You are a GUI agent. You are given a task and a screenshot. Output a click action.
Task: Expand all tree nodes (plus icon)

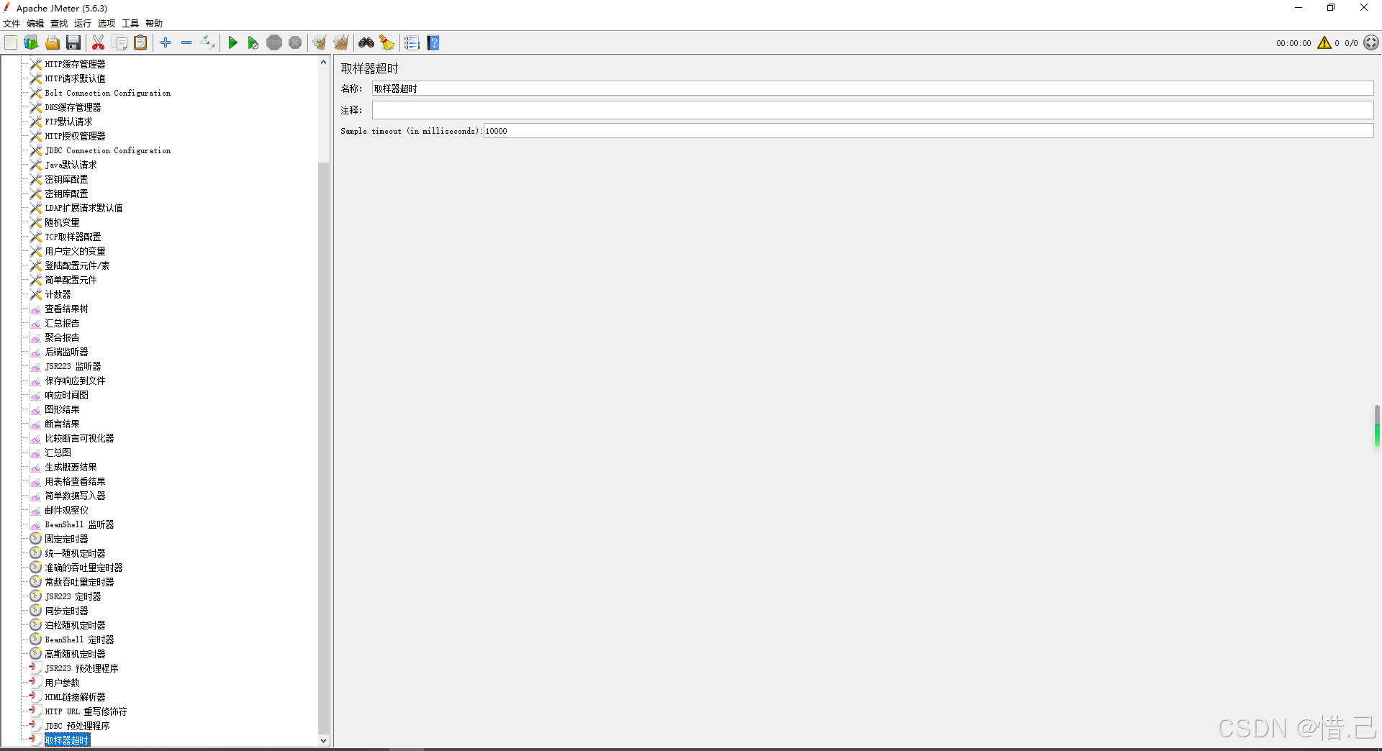coord(166,43)
